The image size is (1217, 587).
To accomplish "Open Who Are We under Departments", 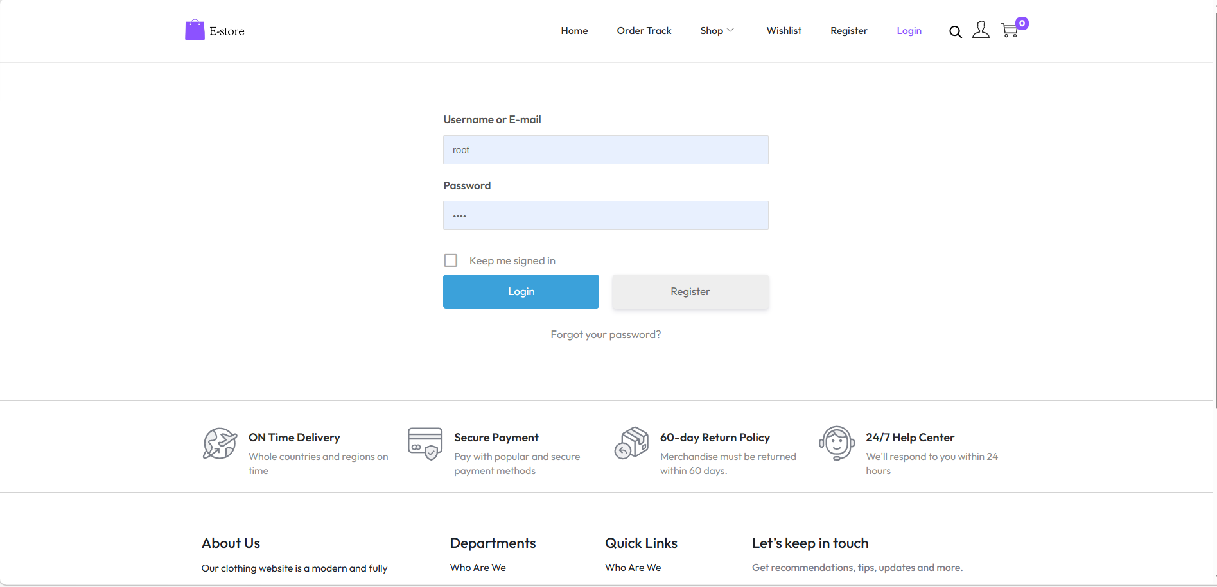I will (478, 568).
